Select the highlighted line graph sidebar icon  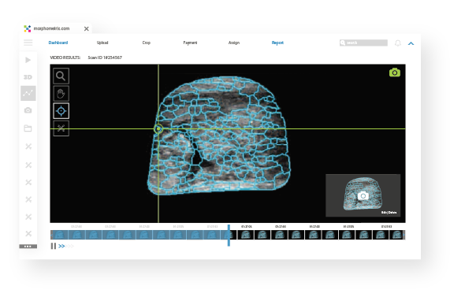(28, 93)
